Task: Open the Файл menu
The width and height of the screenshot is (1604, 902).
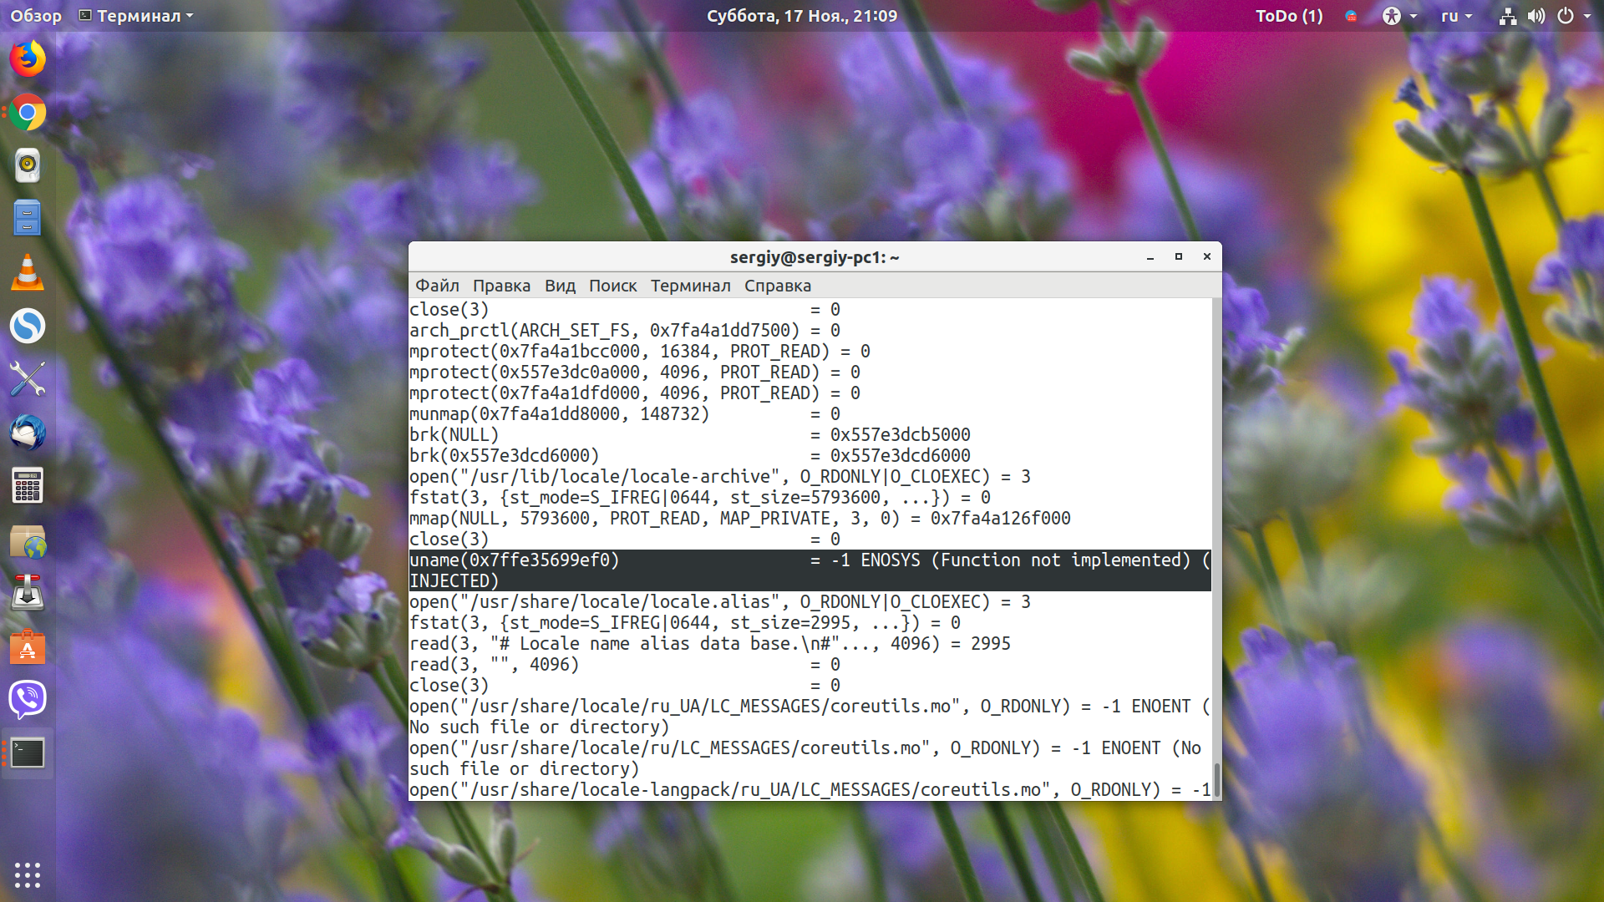Action: tap(438, 286)
